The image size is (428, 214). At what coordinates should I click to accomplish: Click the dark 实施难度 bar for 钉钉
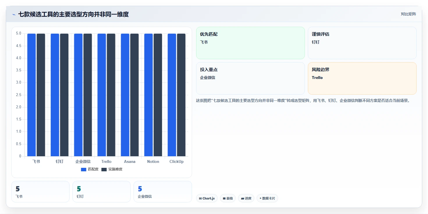pos(64,95)
